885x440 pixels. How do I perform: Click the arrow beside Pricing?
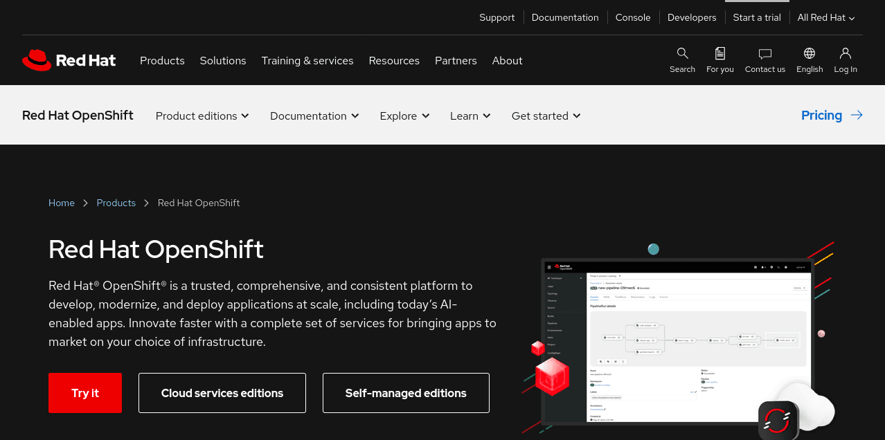pos(857,116)
